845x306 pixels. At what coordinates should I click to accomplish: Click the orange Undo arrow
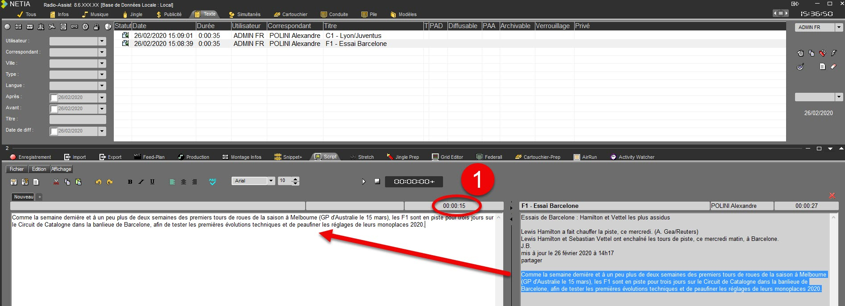(98, 182)
